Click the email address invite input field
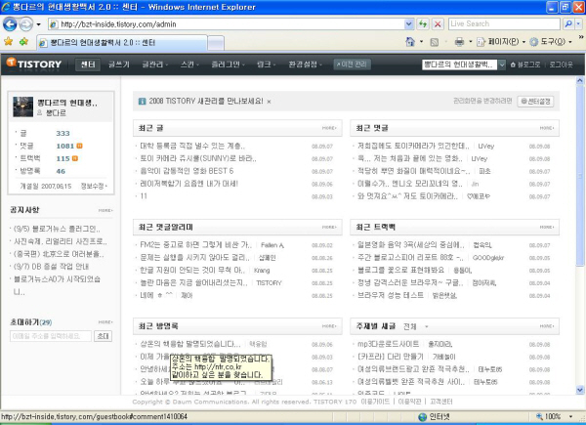586x425 pixels. pos(51,336)
